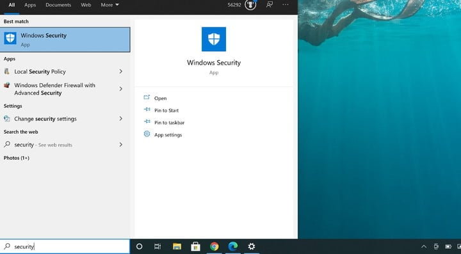Show hidden system tray icons
461x254 pixels.
coord(424,246)
